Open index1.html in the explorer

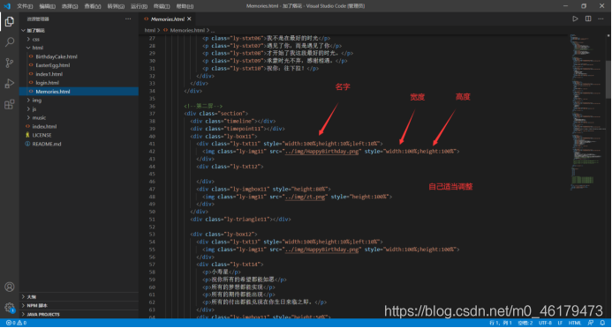(79, 74)
